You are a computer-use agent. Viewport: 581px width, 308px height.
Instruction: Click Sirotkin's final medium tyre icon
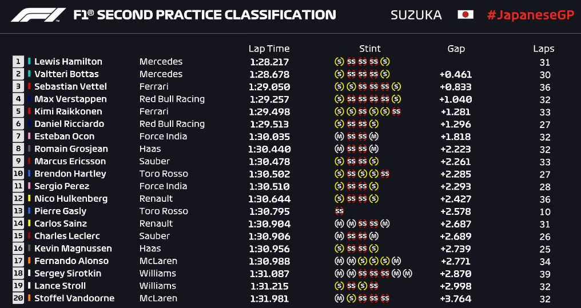pos(408,274)
